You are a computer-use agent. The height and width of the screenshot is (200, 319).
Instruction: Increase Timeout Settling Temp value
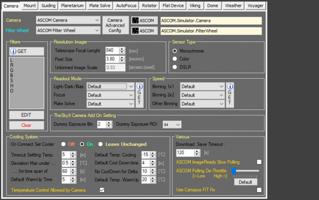click(73, 153)
